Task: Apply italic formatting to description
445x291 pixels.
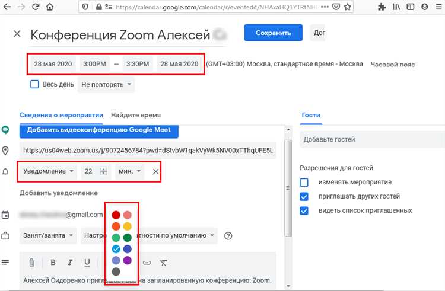Action: [x=70, y=263]
